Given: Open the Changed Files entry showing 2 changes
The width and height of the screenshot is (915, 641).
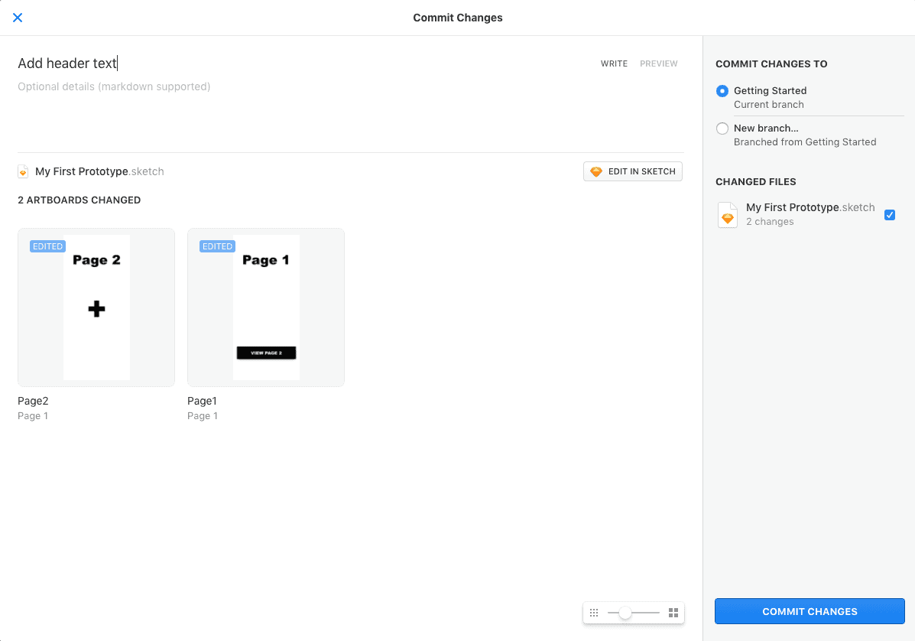Looking at the screenshot, I should coord(810,215).
